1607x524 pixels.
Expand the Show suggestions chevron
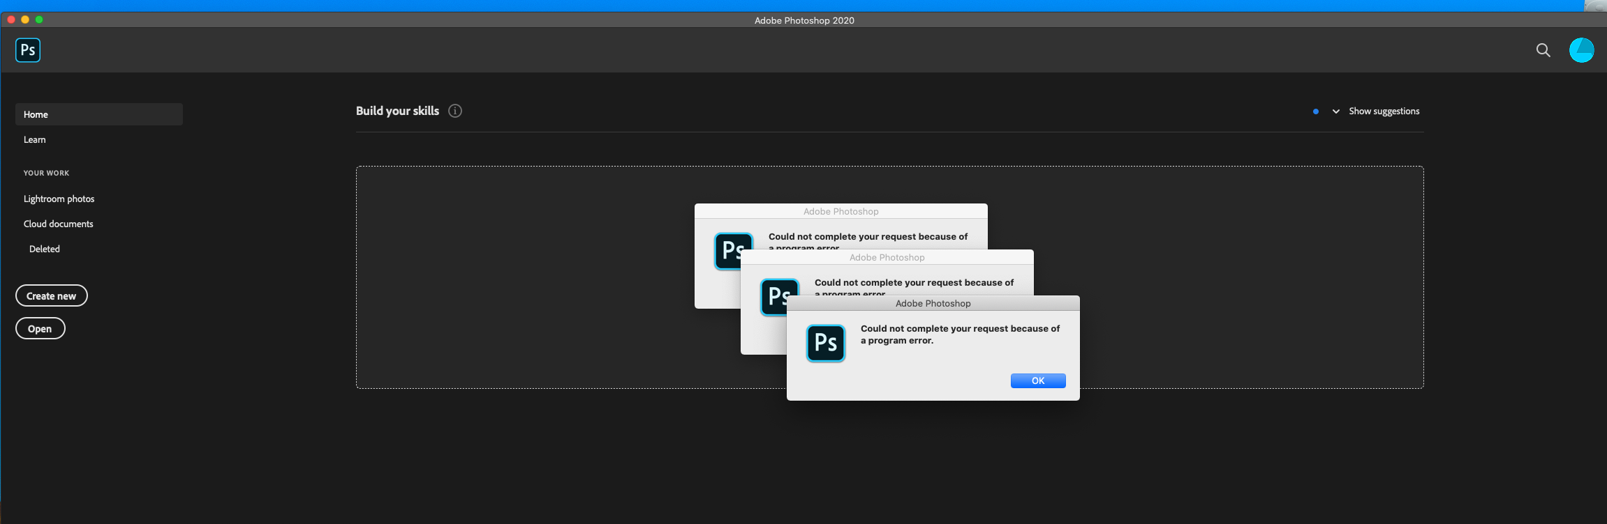1335,111
